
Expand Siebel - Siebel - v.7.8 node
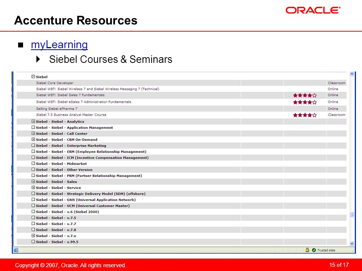33,230
